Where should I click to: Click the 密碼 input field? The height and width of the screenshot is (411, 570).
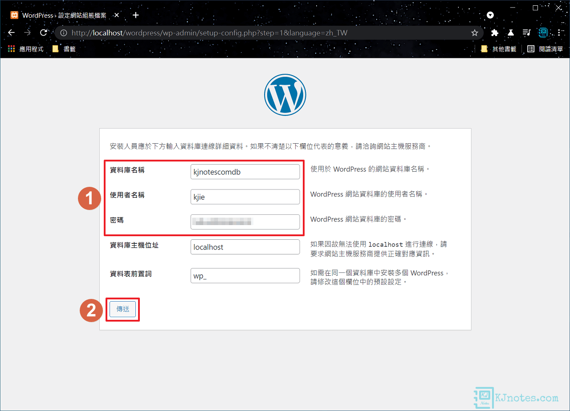tap(245, 222)
